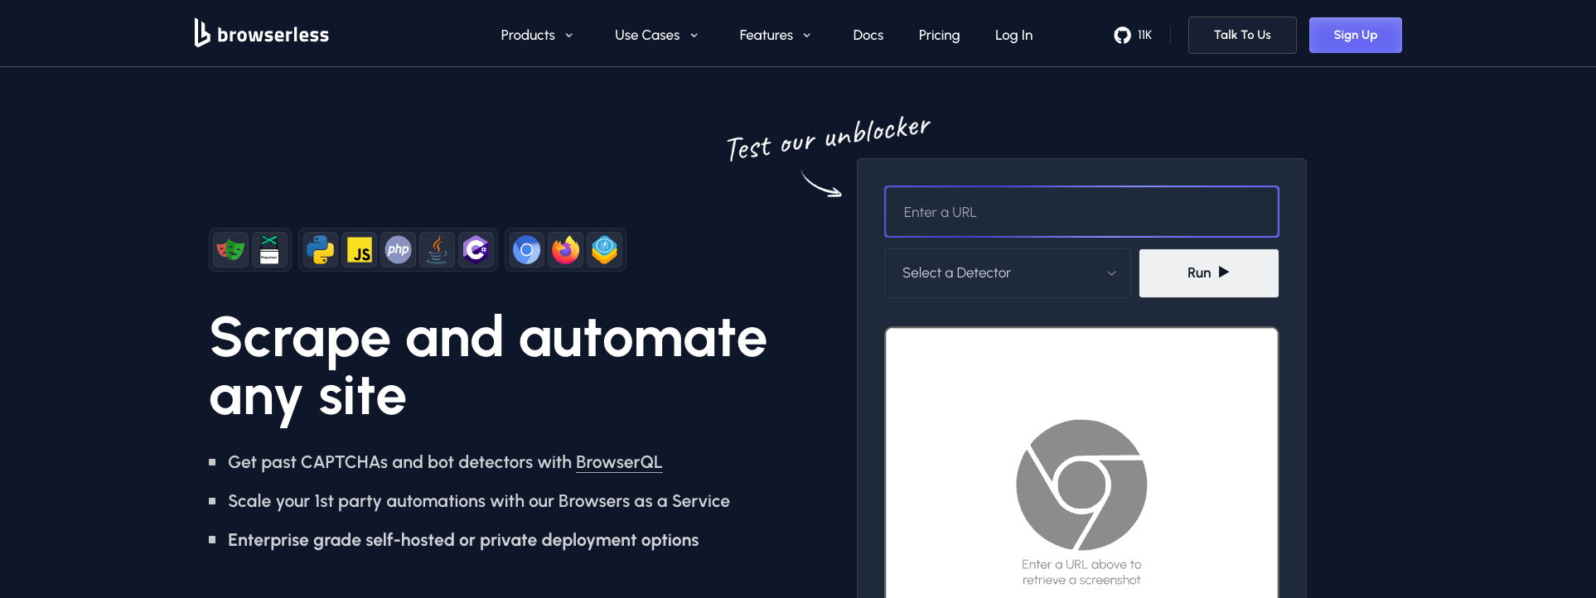Click the Firefox browser icon
The width and height of the screenshot is (1596, 598).
[566, 249]
